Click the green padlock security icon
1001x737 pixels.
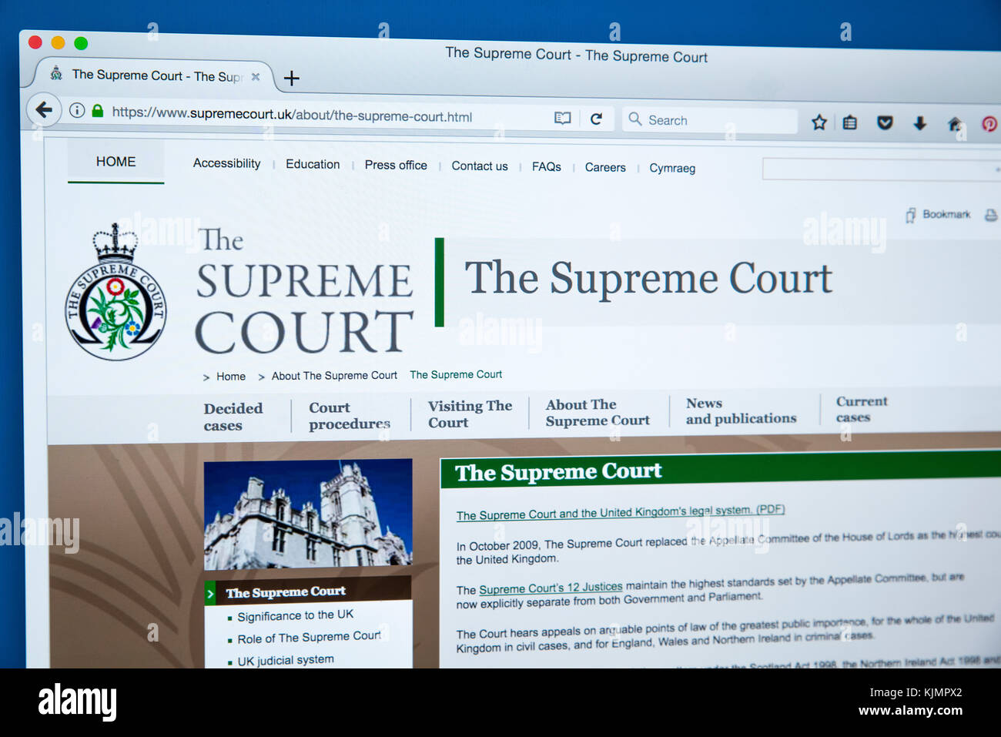tap(97, 111)
